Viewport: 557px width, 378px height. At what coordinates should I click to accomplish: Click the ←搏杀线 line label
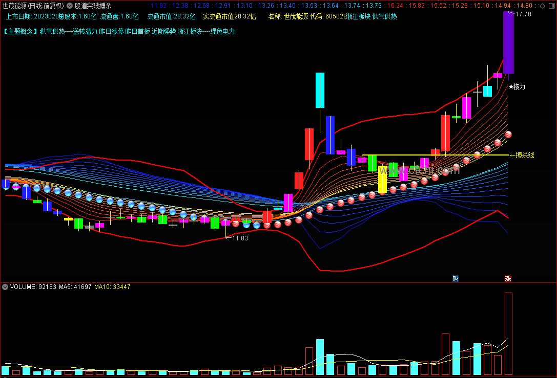tap(522, 155)
